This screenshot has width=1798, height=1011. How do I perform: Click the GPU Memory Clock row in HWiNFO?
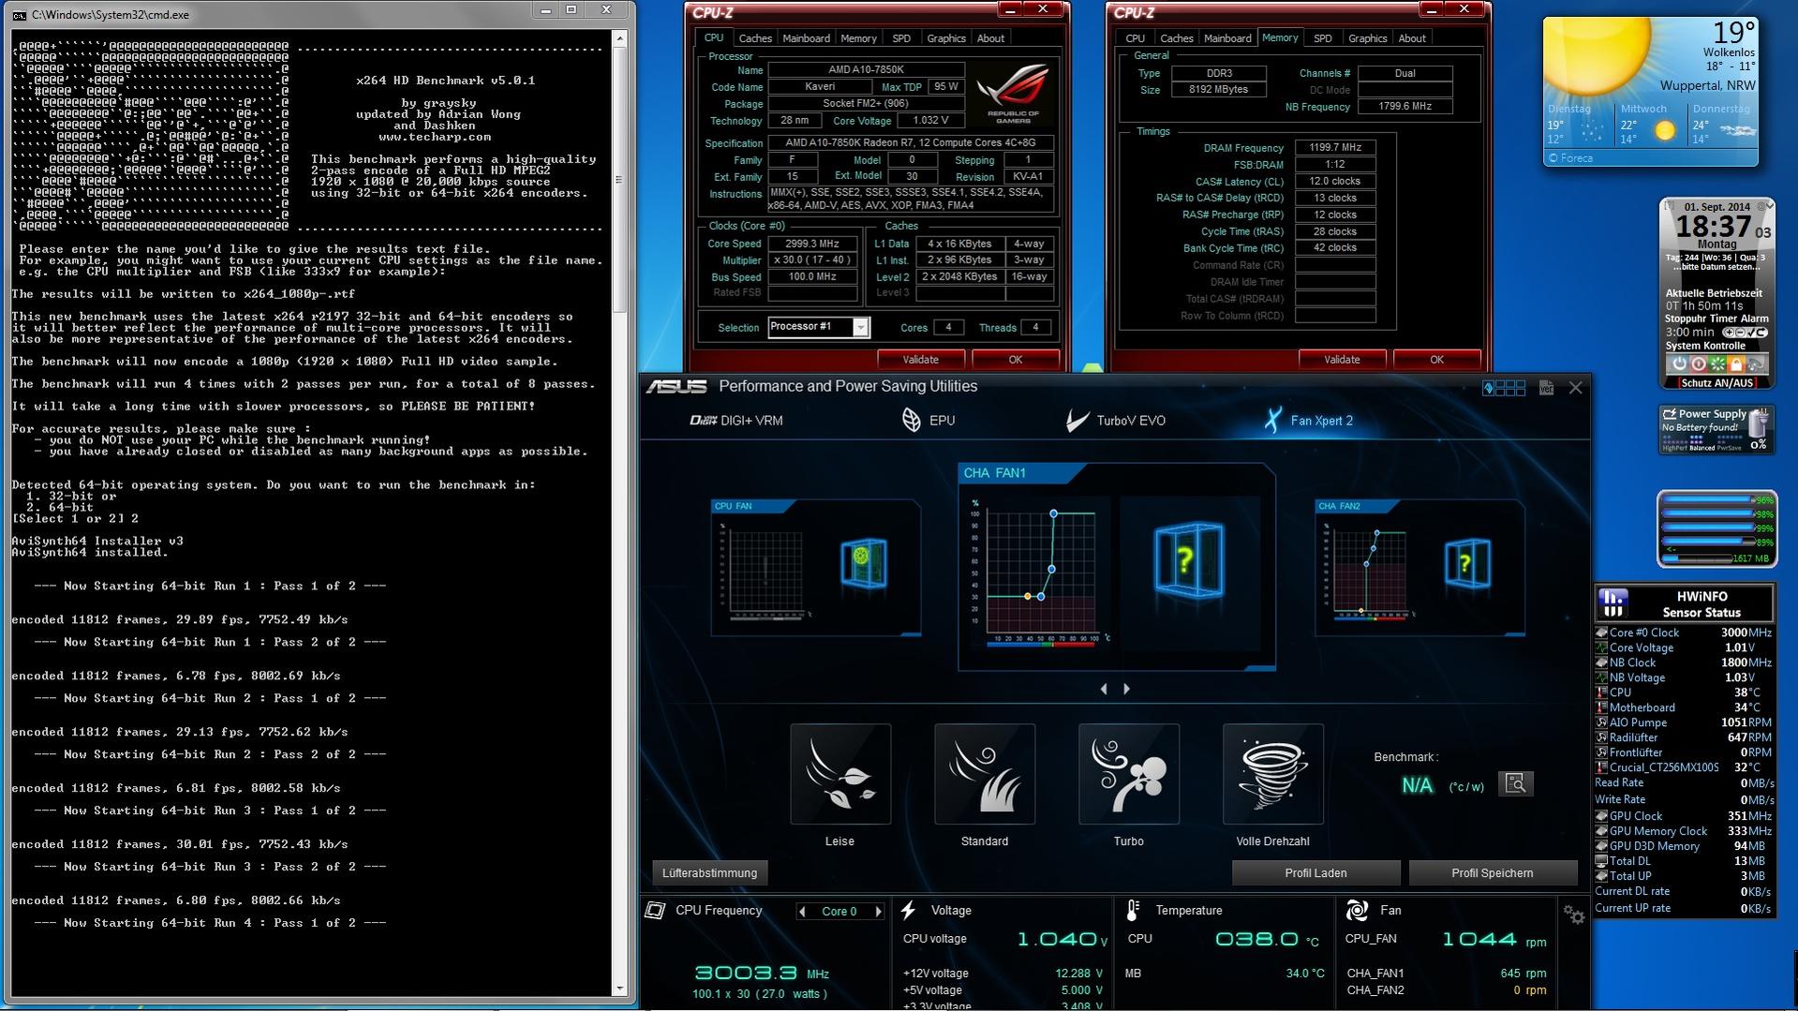point(1684,831)
